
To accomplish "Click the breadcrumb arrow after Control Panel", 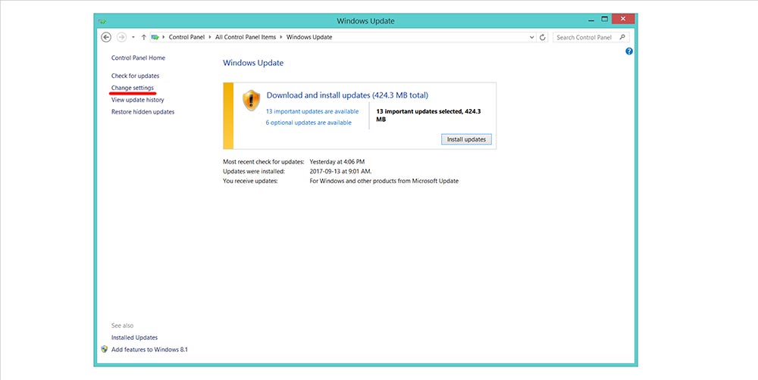I will click(x=210, y=37).
